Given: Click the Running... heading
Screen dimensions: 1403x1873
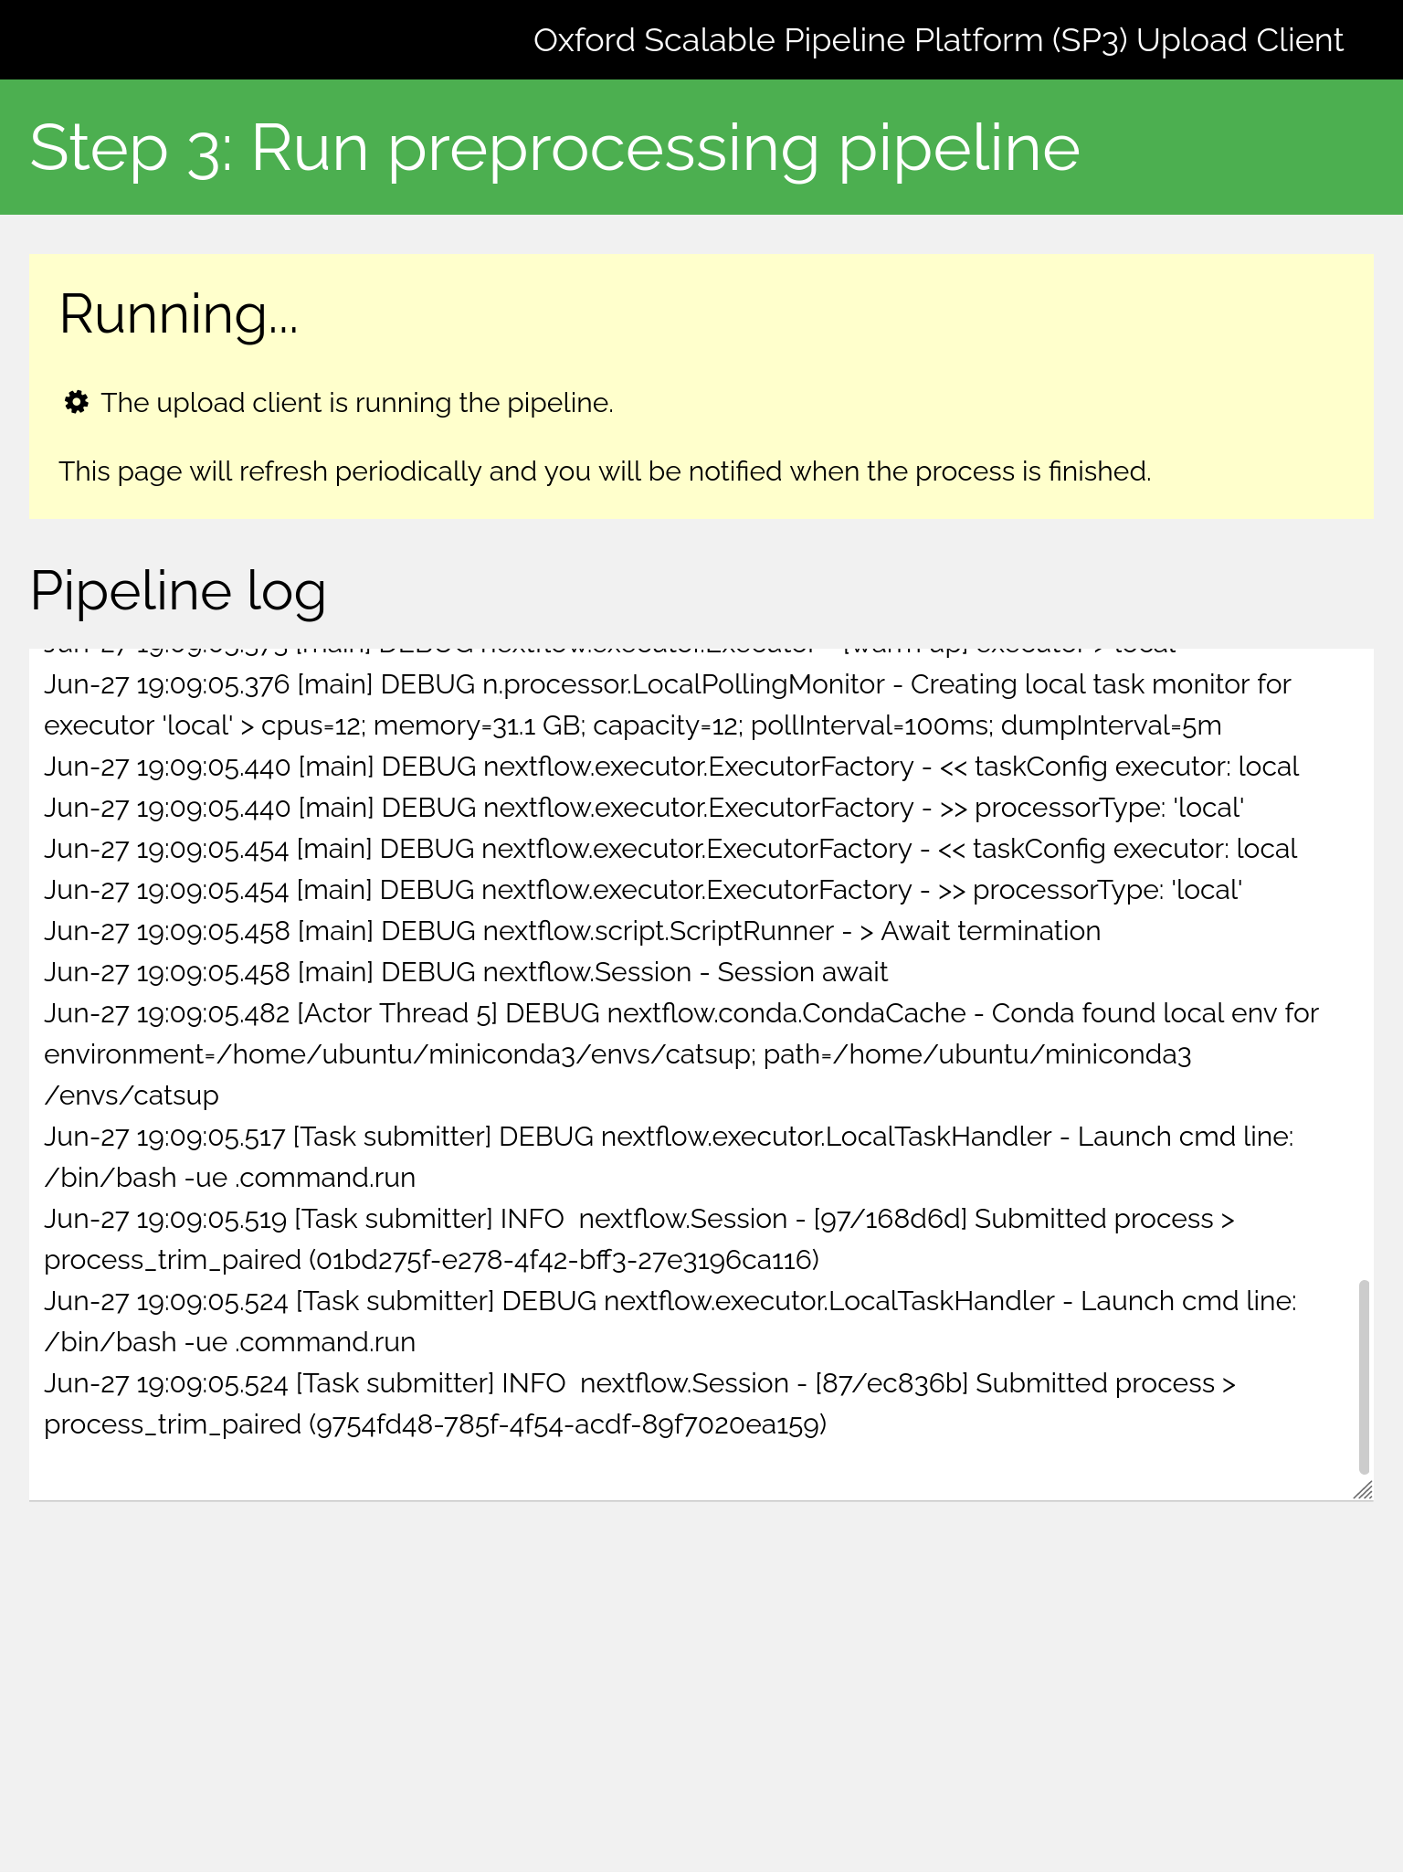Looking at the screenshot, I should [179, 314].
